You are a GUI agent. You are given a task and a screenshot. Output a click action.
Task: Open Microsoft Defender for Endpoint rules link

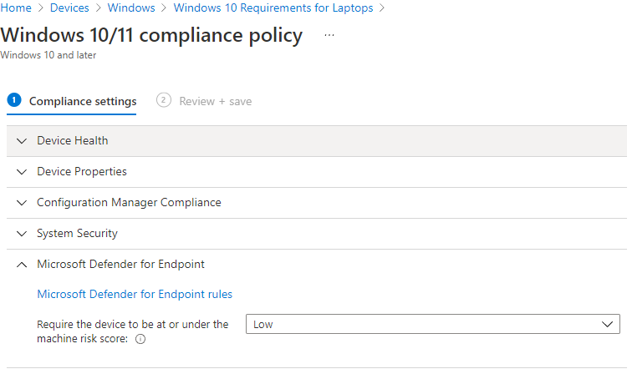135,294
